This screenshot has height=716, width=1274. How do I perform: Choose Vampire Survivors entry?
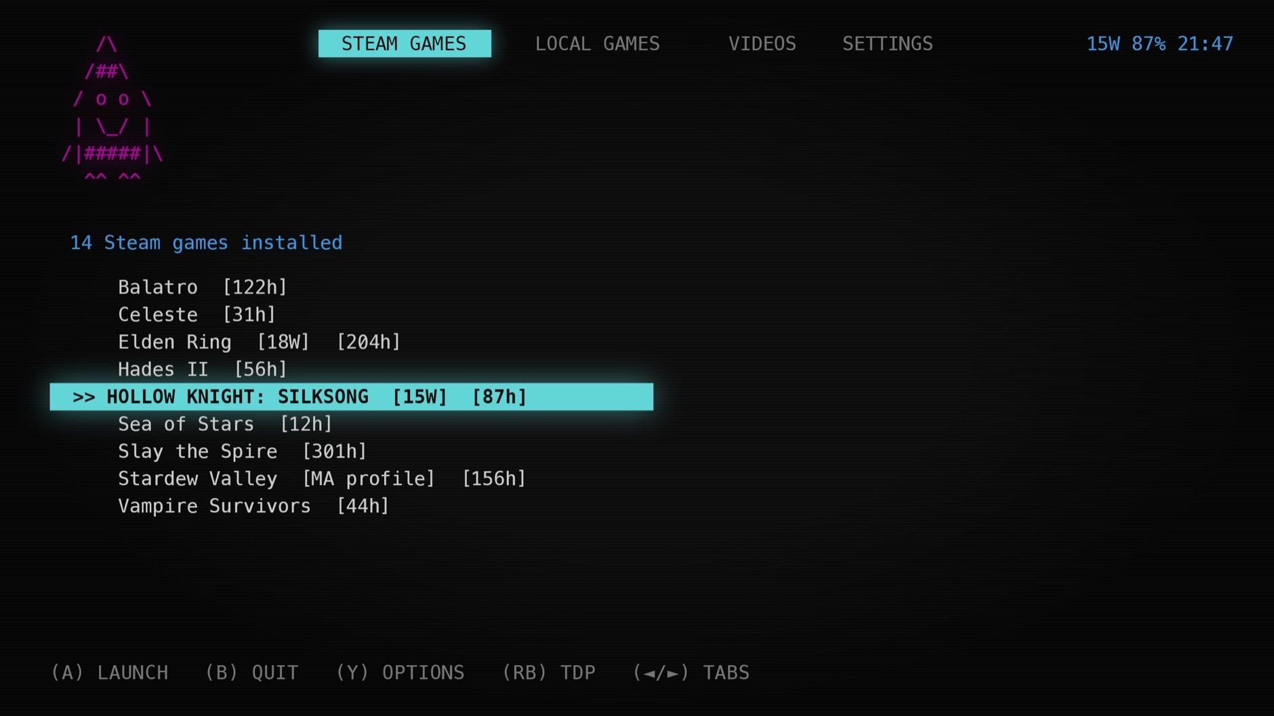tap(253, 506)
